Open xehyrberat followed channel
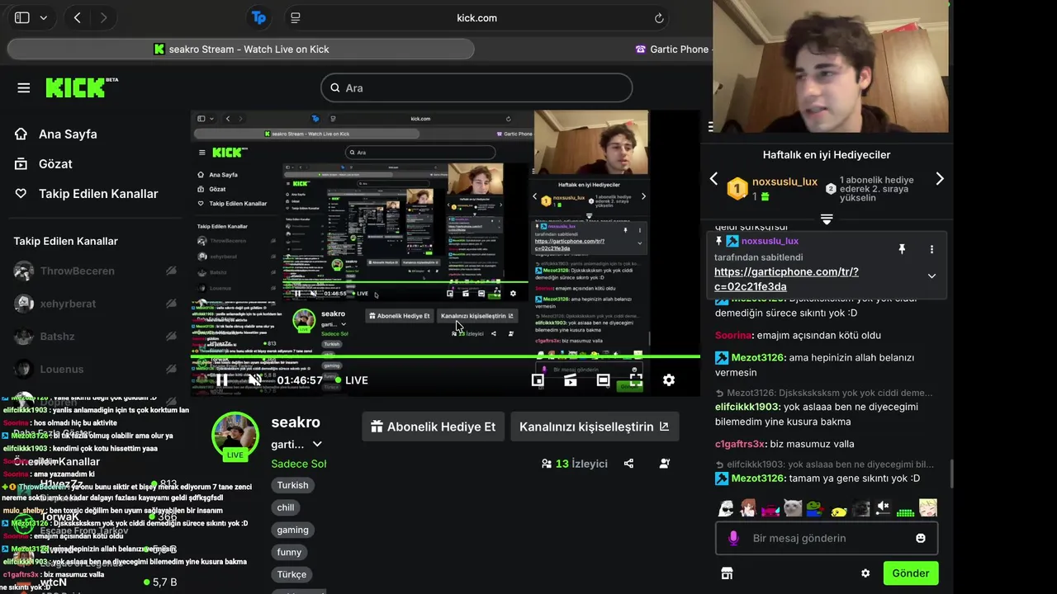The image size is (1057, 594). tap(95, 304)
